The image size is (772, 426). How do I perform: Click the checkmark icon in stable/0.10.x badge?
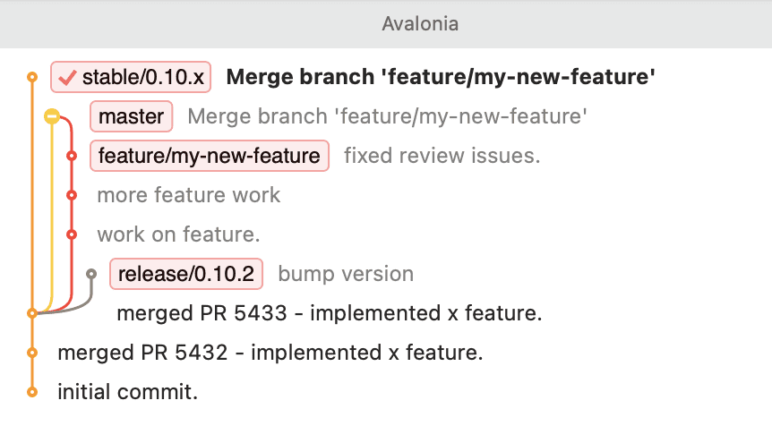(x=67, y=78)
